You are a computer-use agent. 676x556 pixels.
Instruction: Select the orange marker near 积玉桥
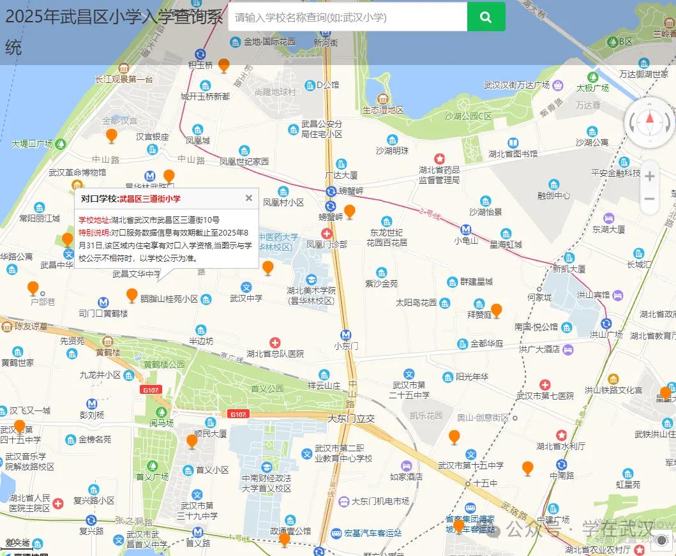[224, 66]
